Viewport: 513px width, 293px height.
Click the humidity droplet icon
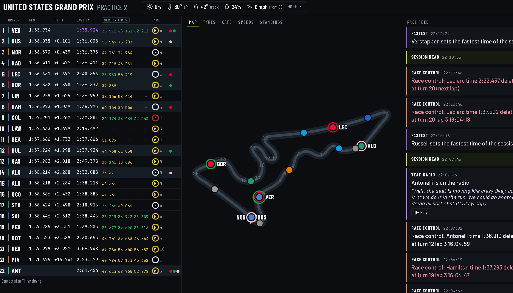(x=227, y=7)
